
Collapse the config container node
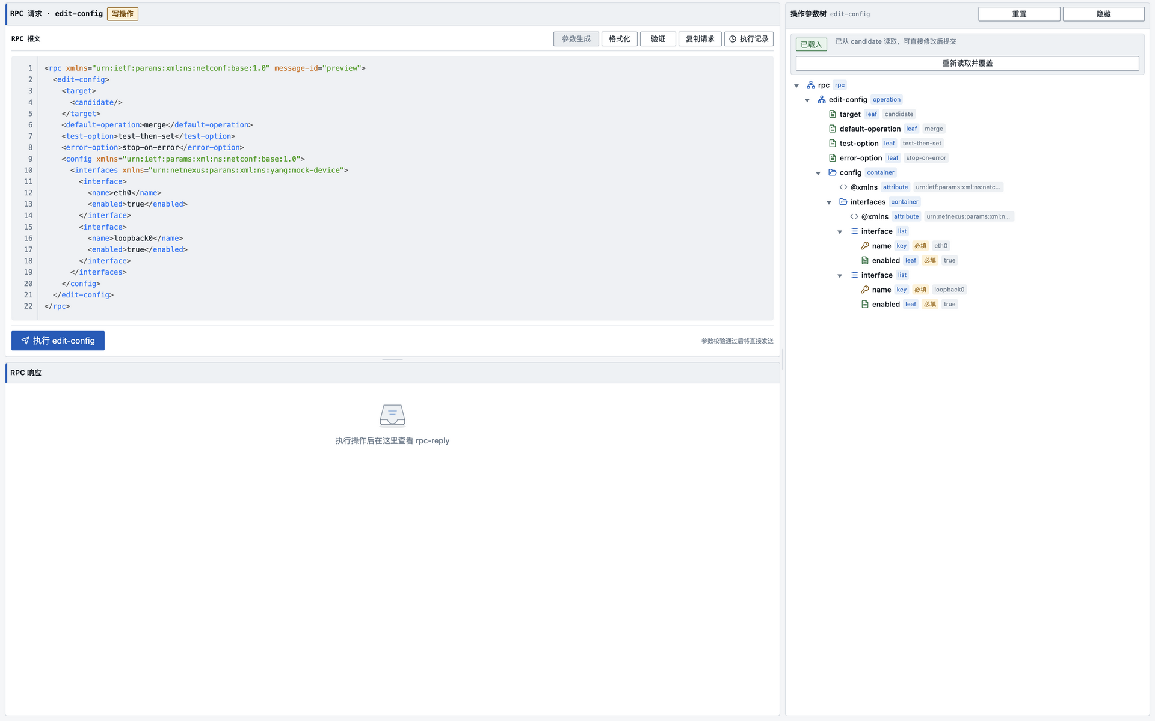click(818, 173)
